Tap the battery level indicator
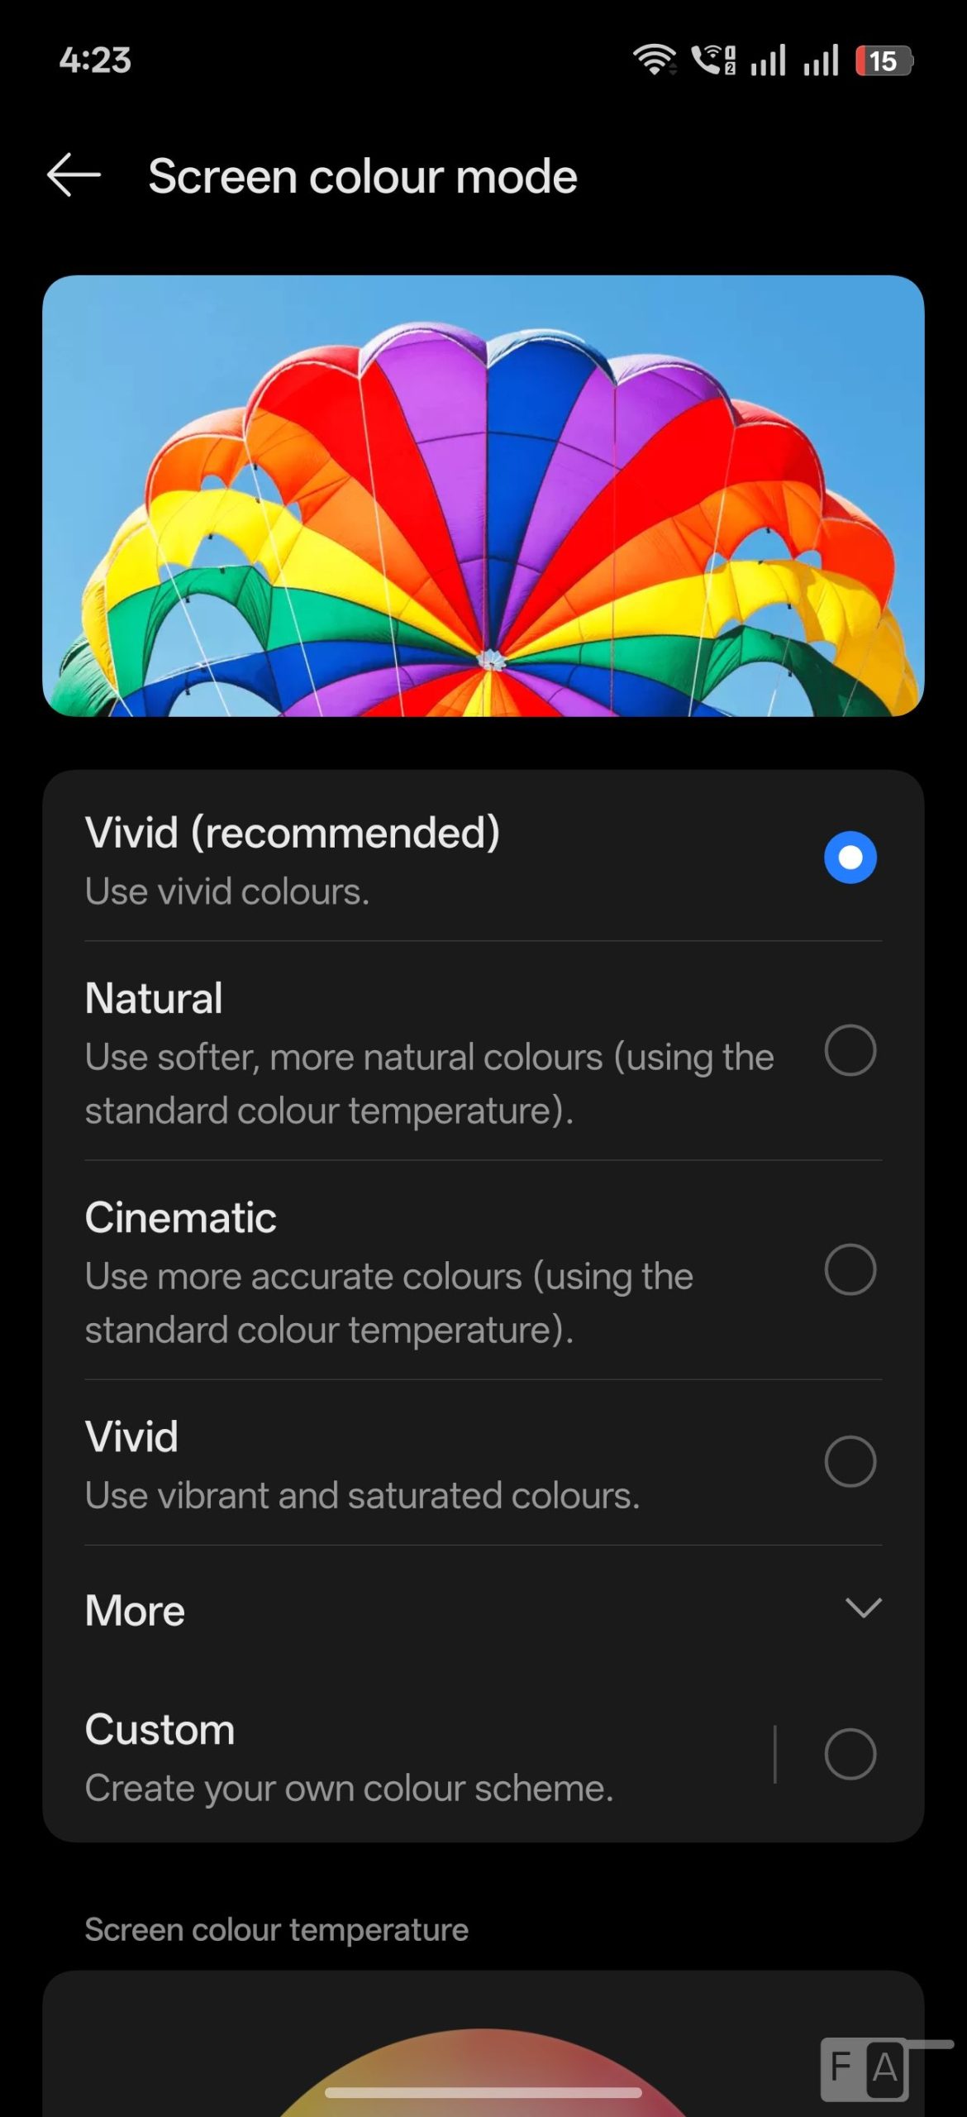The image size is (967, 2117). [x=883, y=60]
